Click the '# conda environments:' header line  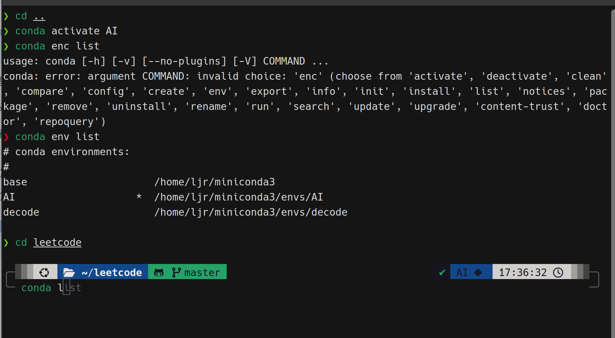pyautogui.click(x=66, y=152)
